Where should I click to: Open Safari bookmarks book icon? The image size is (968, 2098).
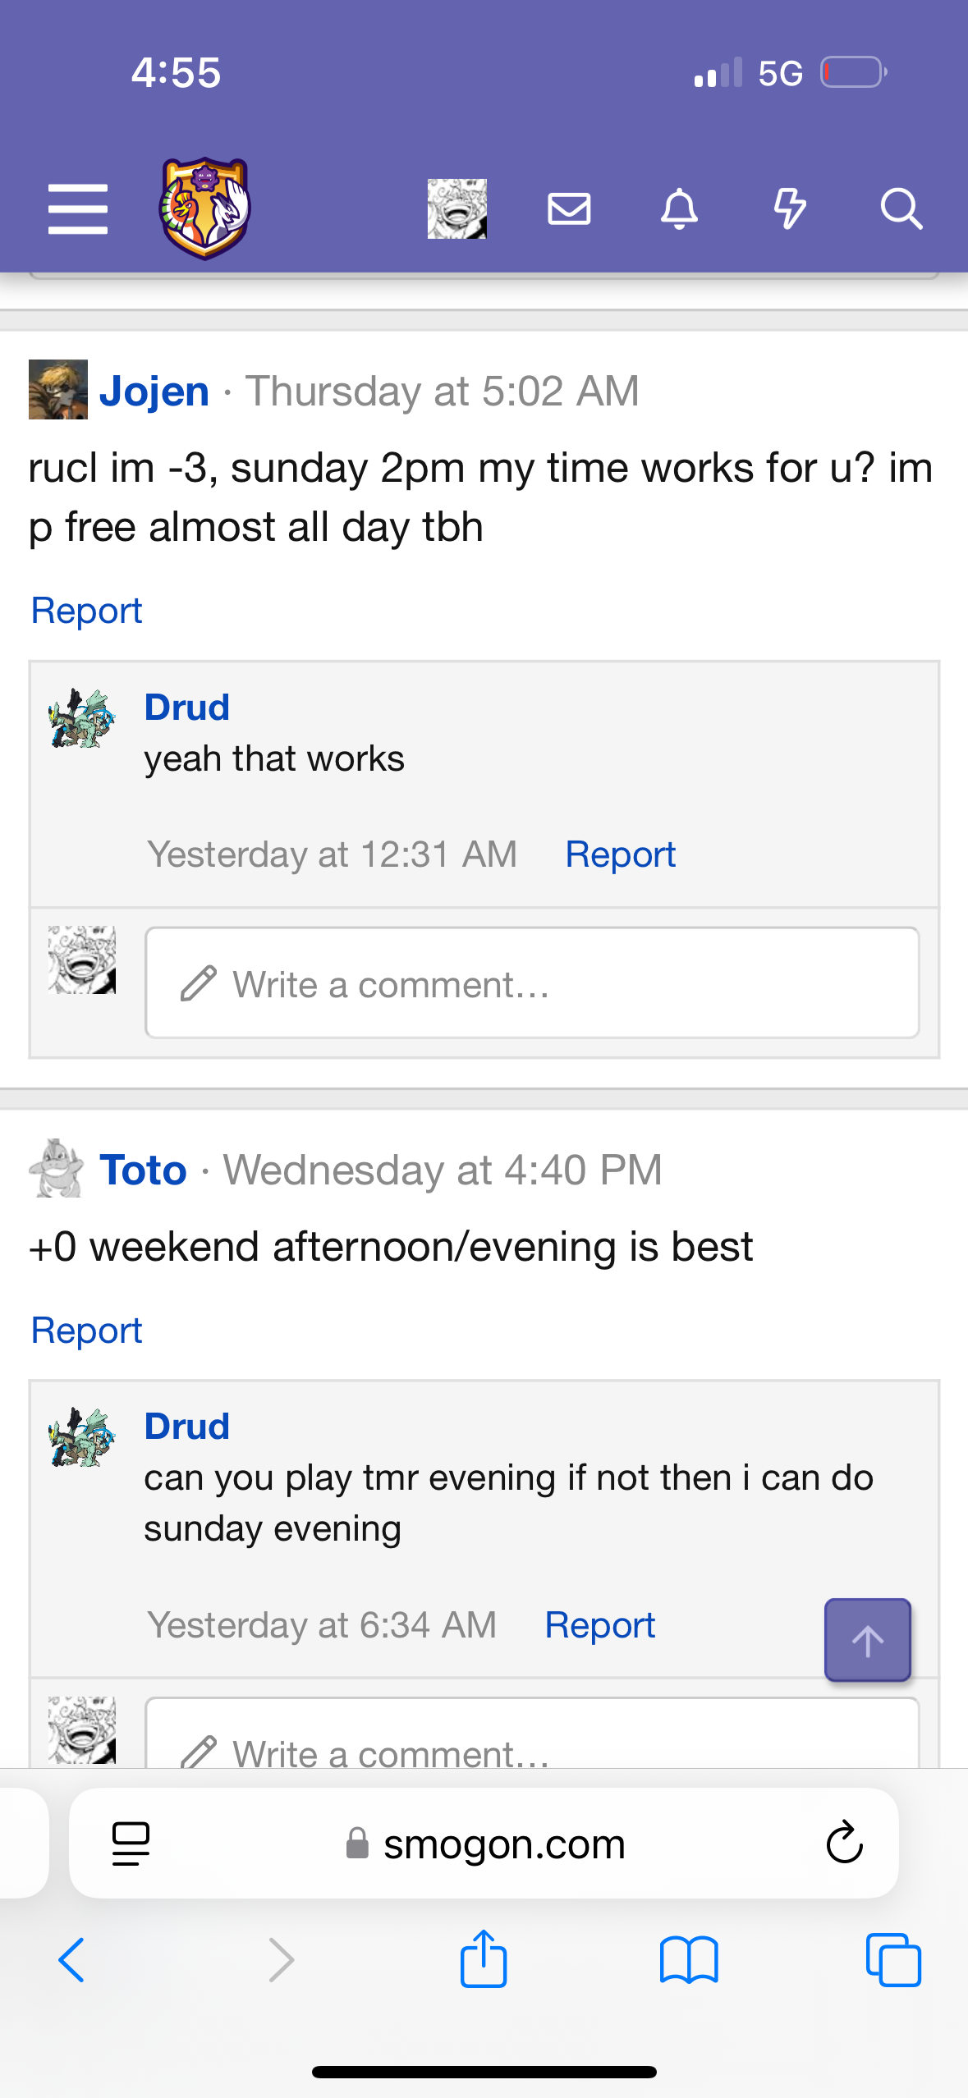pyautogui.click(x=688, y=1960)
